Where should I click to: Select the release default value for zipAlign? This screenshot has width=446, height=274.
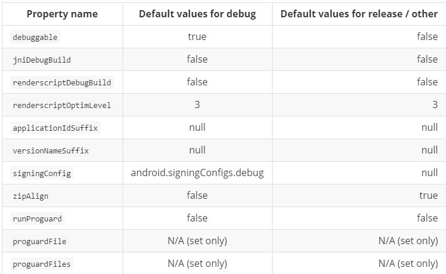pyautogui.click(x=428, y=195)
